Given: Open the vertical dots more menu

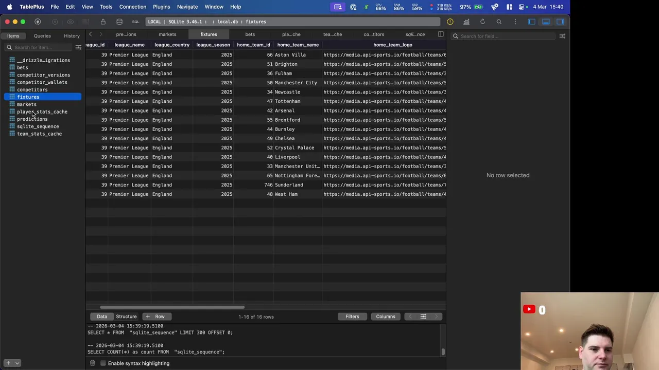Looking at the screenshot, I should [x=515, y=22].
